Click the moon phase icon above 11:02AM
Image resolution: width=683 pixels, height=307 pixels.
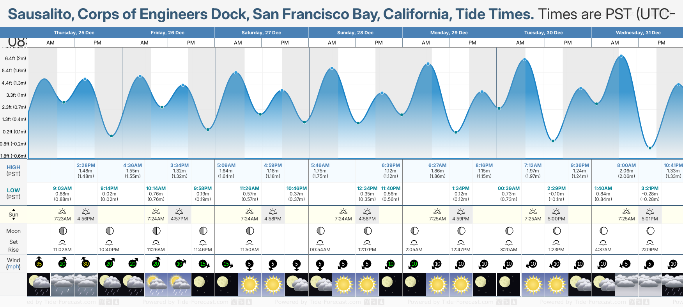point(62,231)
